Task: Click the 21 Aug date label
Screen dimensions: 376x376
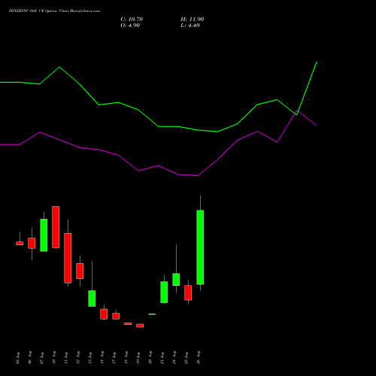Action: (x=162, y=358)
